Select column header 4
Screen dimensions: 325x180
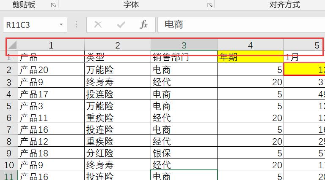click(251, 45)
